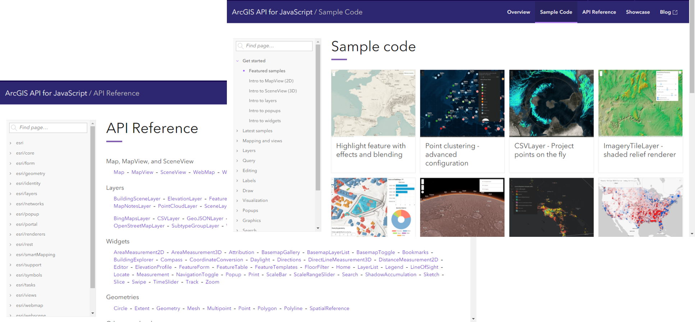Expand the Popups section
695x322 pixels.
(x=237, y=211)
